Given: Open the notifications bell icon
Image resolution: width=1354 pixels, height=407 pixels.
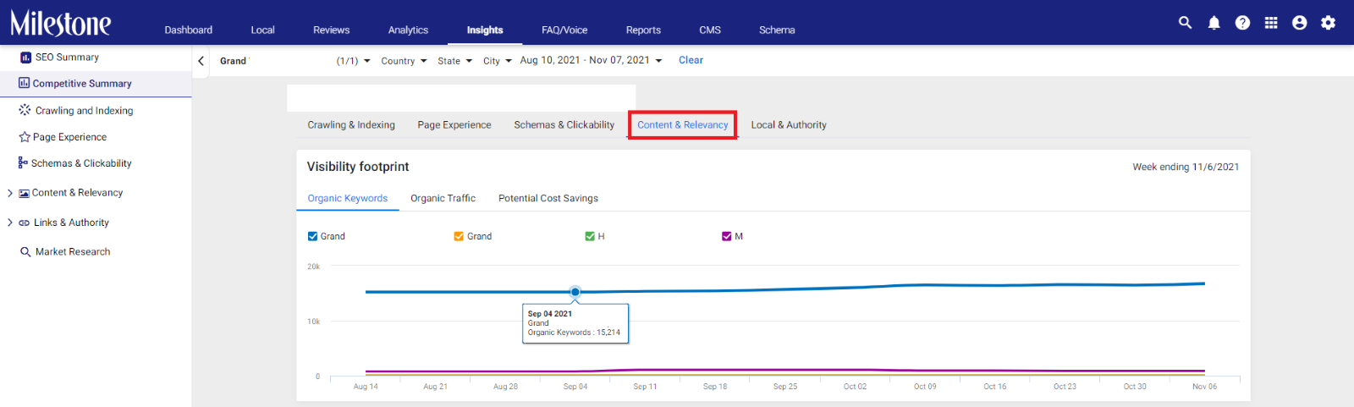Looking at the screenshot, I should tap(1214, 23).
